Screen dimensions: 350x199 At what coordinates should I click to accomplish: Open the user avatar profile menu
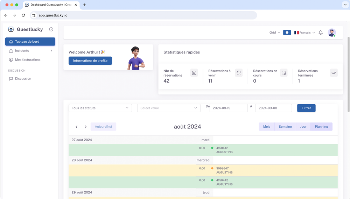pyautogui.click(x=331, y=33)
